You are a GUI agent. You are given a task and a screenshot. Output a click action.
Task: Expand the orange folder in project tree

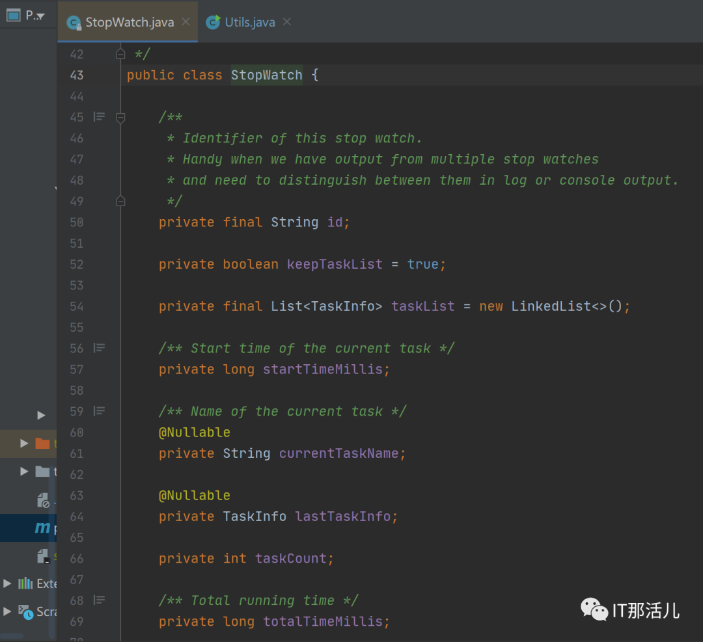coord(24,444)
